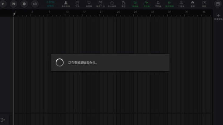
Task: Move the playhead to bar 29
Action: tap(136, 12)
